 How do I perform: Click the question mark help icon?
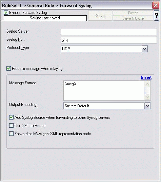pyautogui.click(x=156, y=15)
